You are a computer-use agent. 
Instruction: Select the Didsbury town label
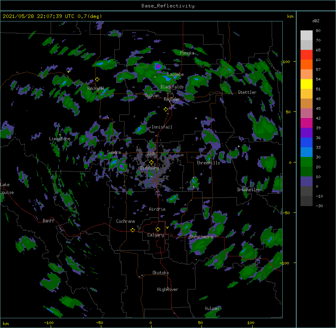coord(150,168)
